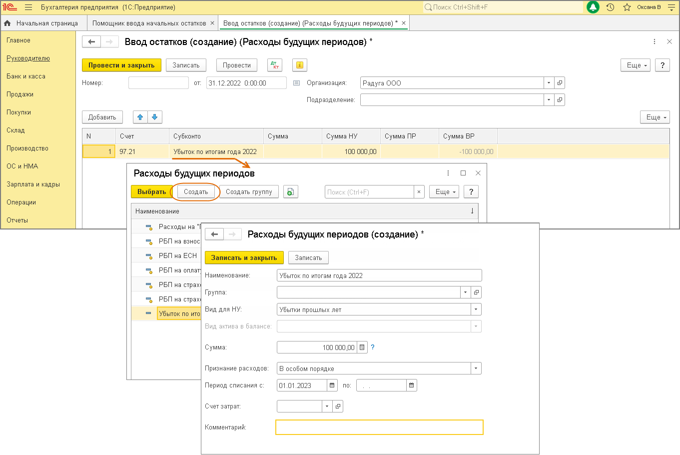Open three-dot menu of selection dialog
The image size is (680, 455).
pos(448,173)
